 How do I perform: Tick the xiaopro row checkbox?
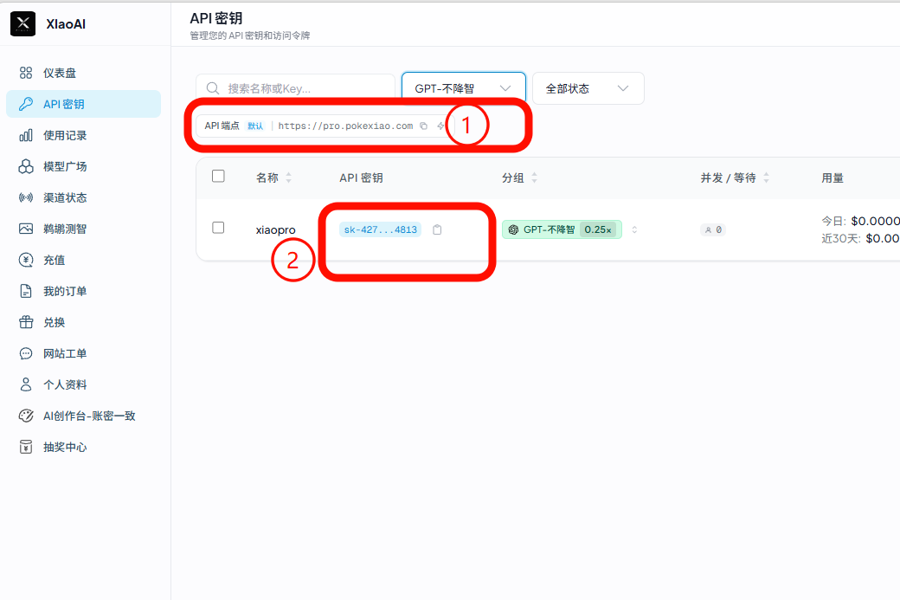point(218,228)
